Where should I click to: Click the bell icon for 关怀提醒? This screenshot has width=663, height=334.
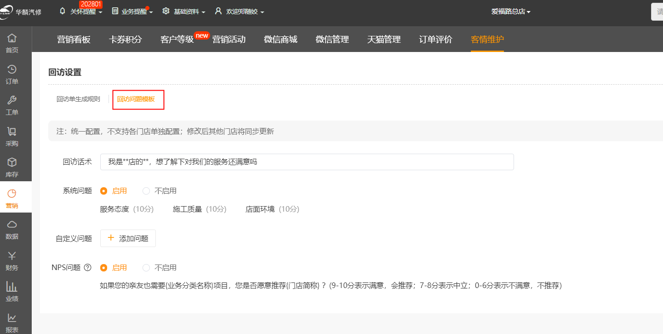pyautogui.click(x=63, y=11)
